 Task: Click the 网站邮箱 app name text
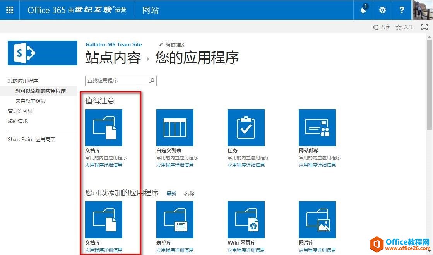pos(309,151)
